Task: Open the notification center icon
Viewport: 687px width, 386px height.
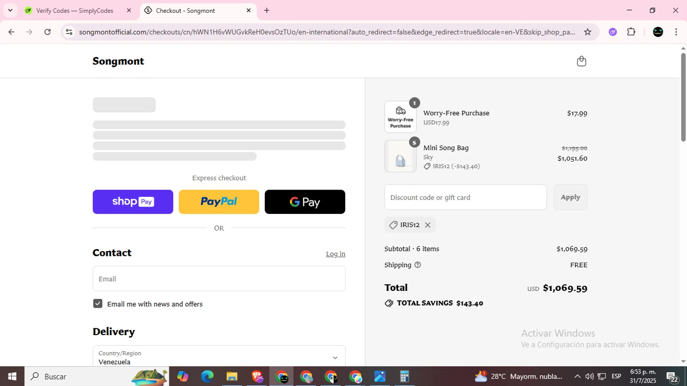Action: (672, 377)
